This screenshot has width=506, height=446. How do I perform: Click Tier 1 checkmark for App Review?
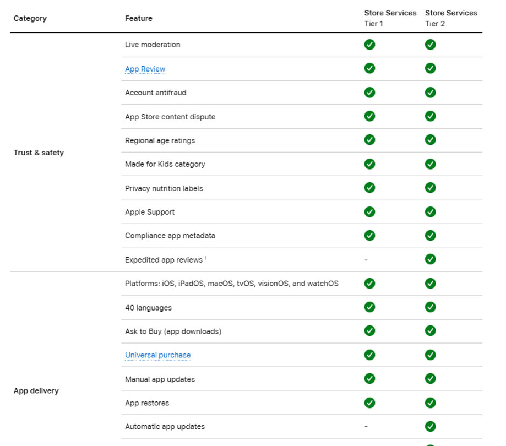coord(369,68)
